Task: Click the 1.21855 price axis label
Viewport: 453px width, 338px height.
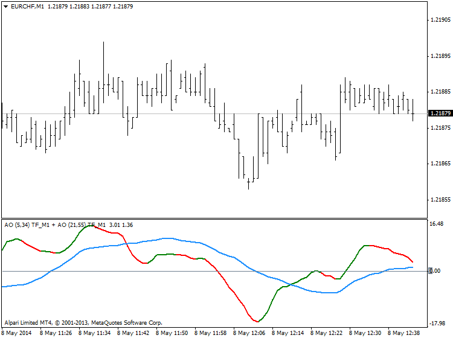Action: coord(439,200)
